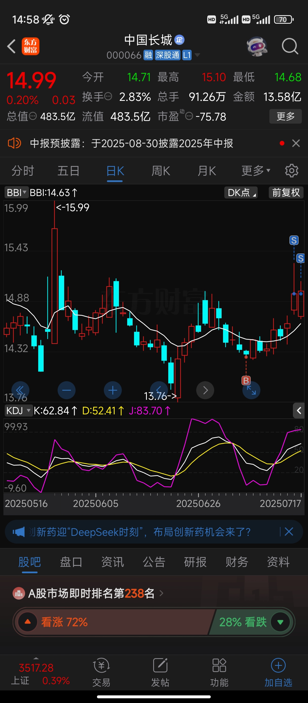Vote 28% 看跌 bearish
The image size is (308, 703).
click(251, 622)
